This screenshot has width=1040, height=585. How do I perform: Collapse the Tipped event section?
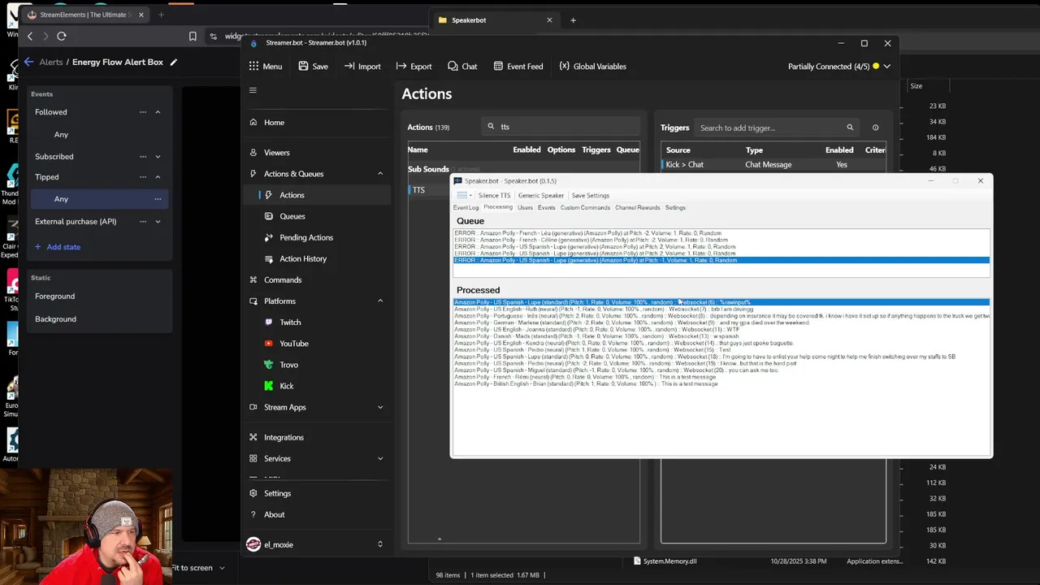coord(158,177)
